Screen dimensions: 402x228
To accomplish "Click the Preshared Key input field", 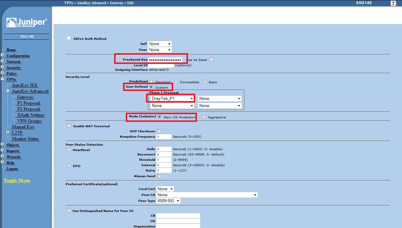I will pos(165,60).
